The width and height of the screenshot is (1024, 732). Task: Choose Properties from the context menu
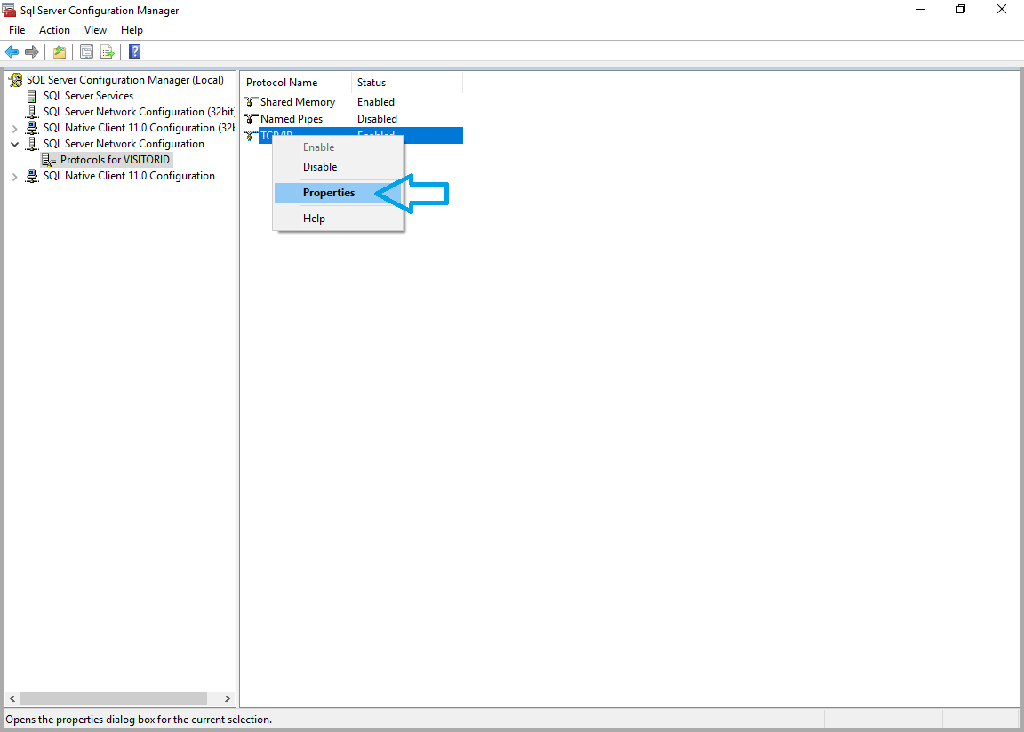click(328, 193)
